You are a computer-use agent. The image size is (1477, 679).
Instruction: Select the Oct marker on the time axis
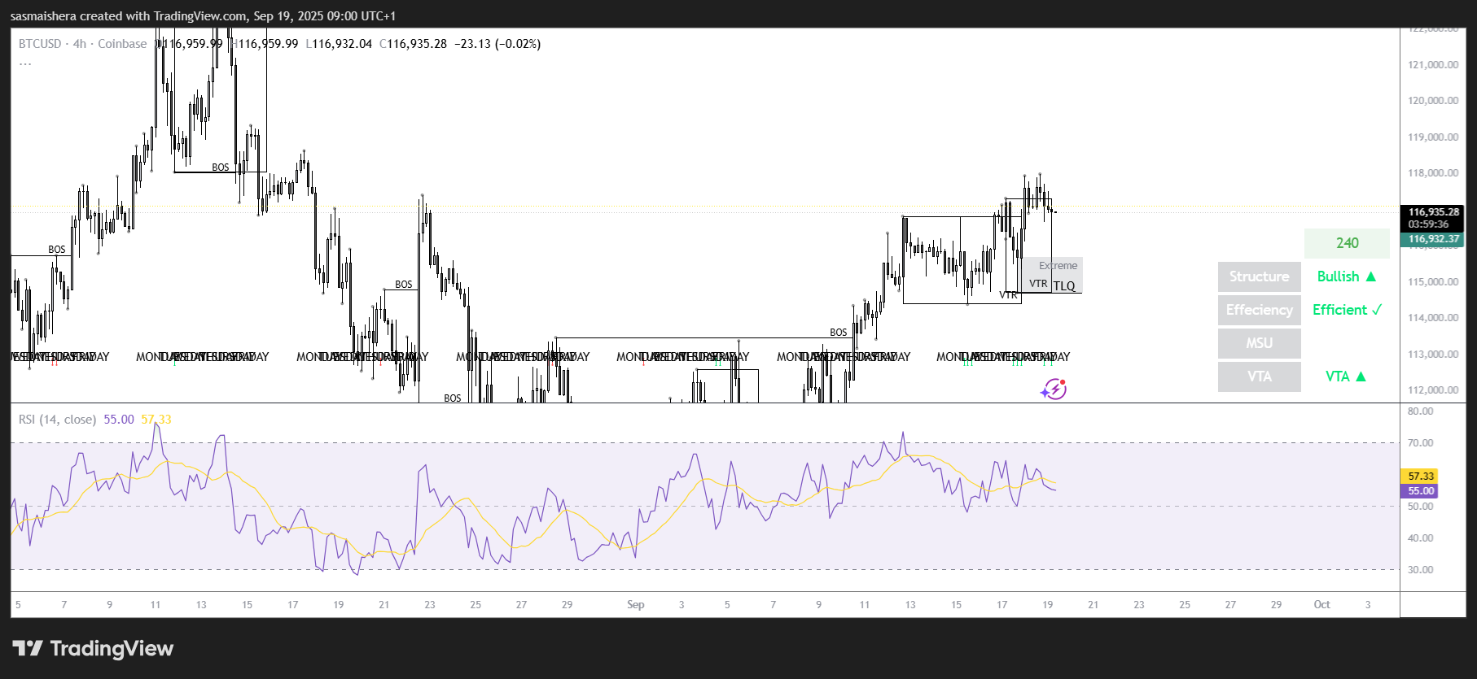click(x=1321, y=605)
